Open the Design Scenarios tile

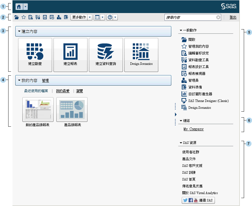(141, 55)
